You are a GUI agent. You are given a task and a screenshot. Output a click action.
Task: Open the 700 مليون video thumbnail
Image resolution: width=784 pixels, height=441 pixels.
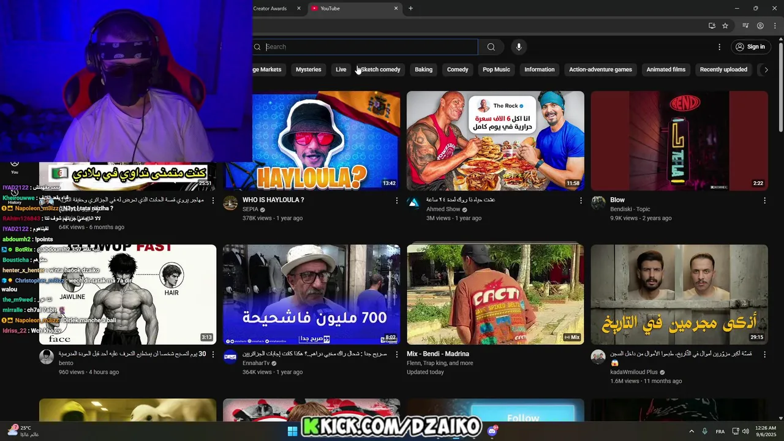[311, 295]
